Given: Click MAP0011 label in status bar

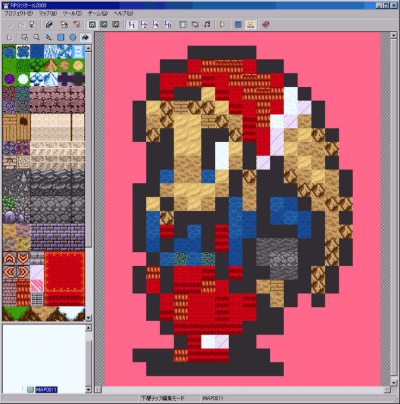Looking at the screenshot, I should (213, 399).
